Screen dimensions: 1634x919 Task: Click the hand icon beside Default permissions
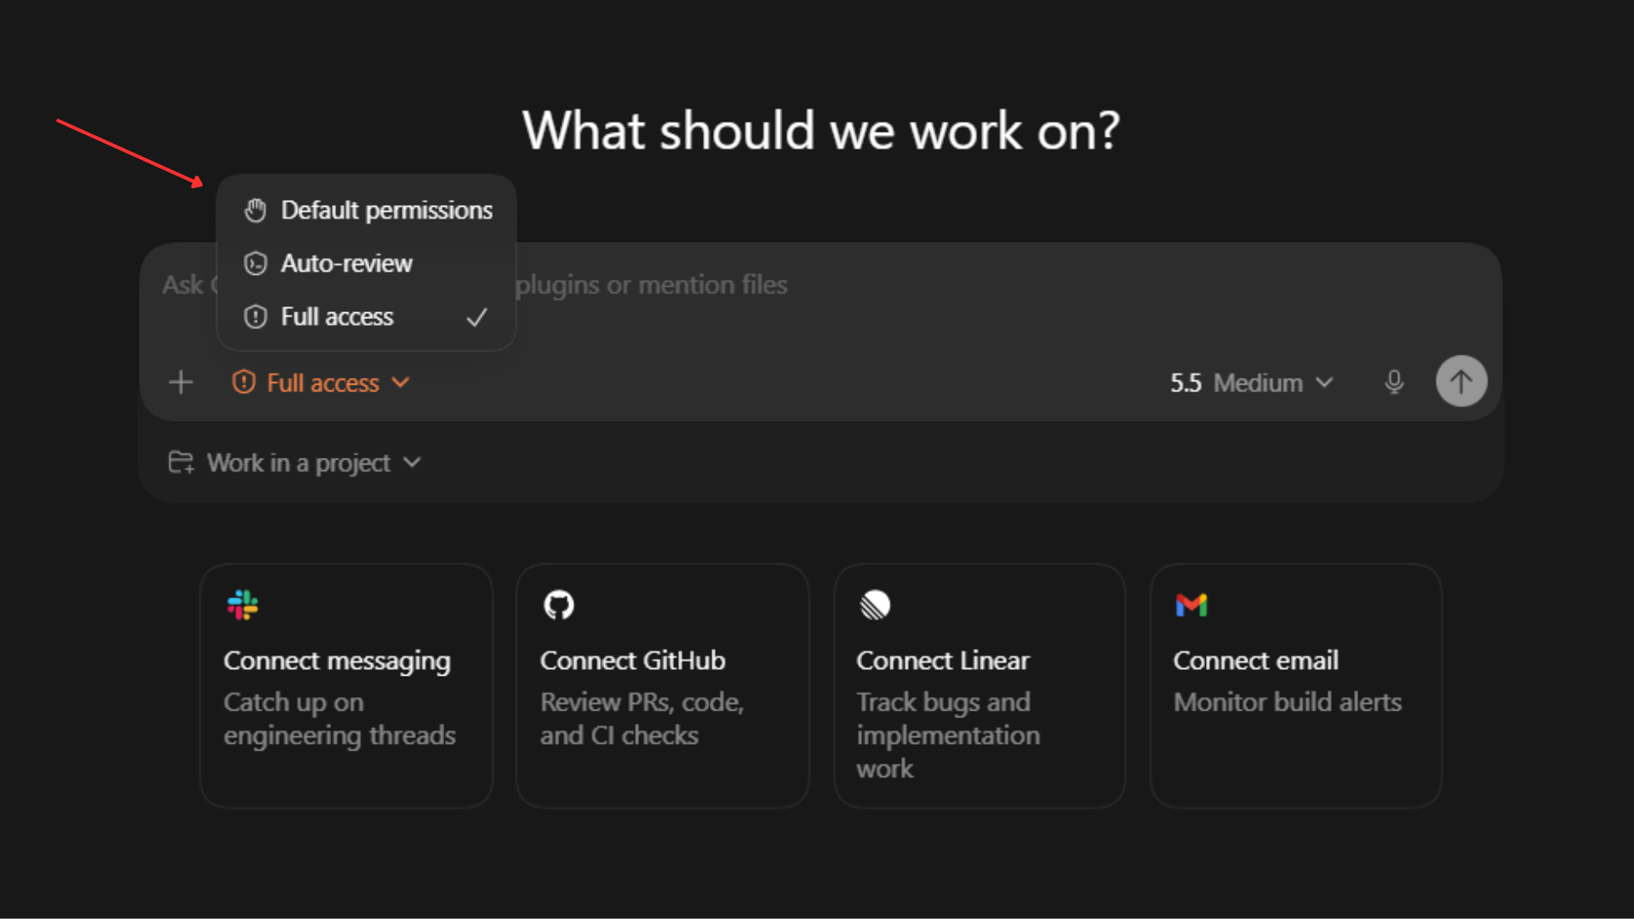click(x=255, y=210)
